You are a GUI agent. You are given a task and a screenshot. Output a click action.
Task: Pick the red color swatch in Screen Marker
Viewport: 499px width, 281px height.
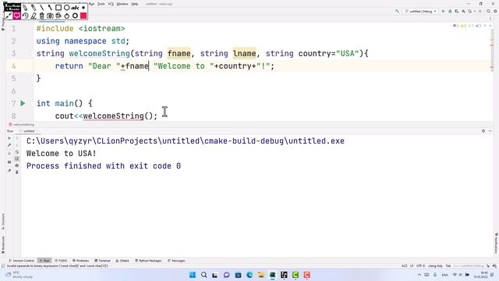83,16
